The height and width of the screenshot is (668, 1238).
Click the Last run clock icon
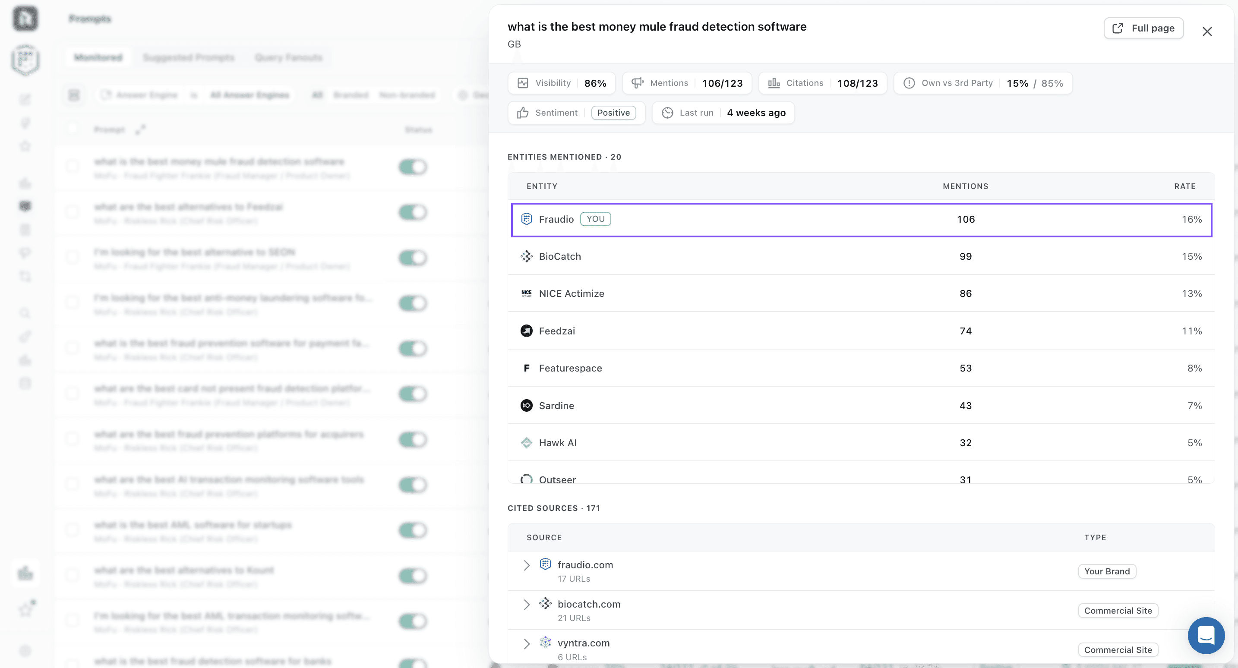[667, 113]
